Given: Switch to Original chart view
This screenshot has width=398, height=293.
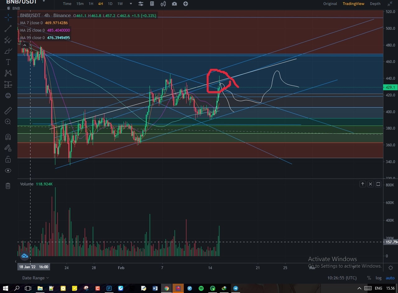Looking at the screenshot, I should [330, 4].
